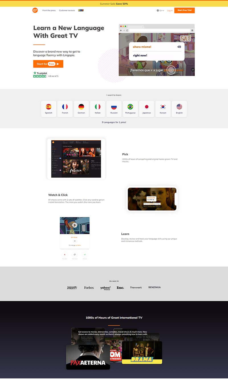Click the browser mockup reload icon
This screenshot has width=228, height=386.
click(127, 30)
